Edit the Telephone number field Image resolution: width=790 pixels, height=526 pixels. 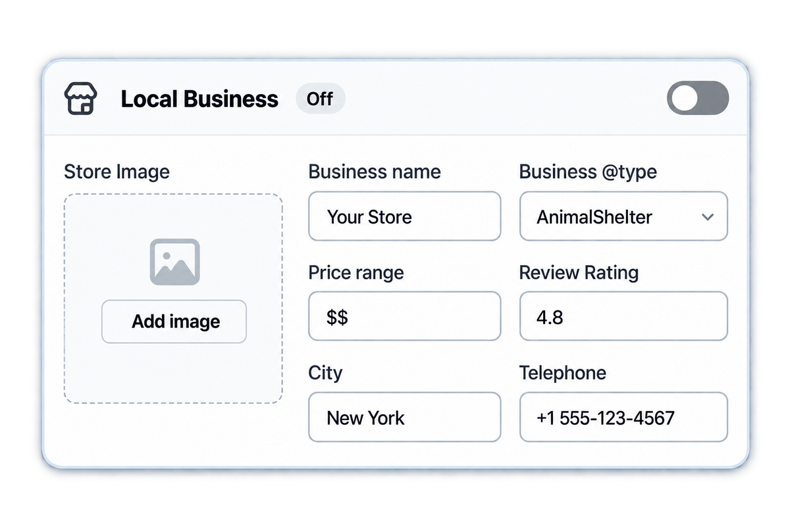point(623,418)
